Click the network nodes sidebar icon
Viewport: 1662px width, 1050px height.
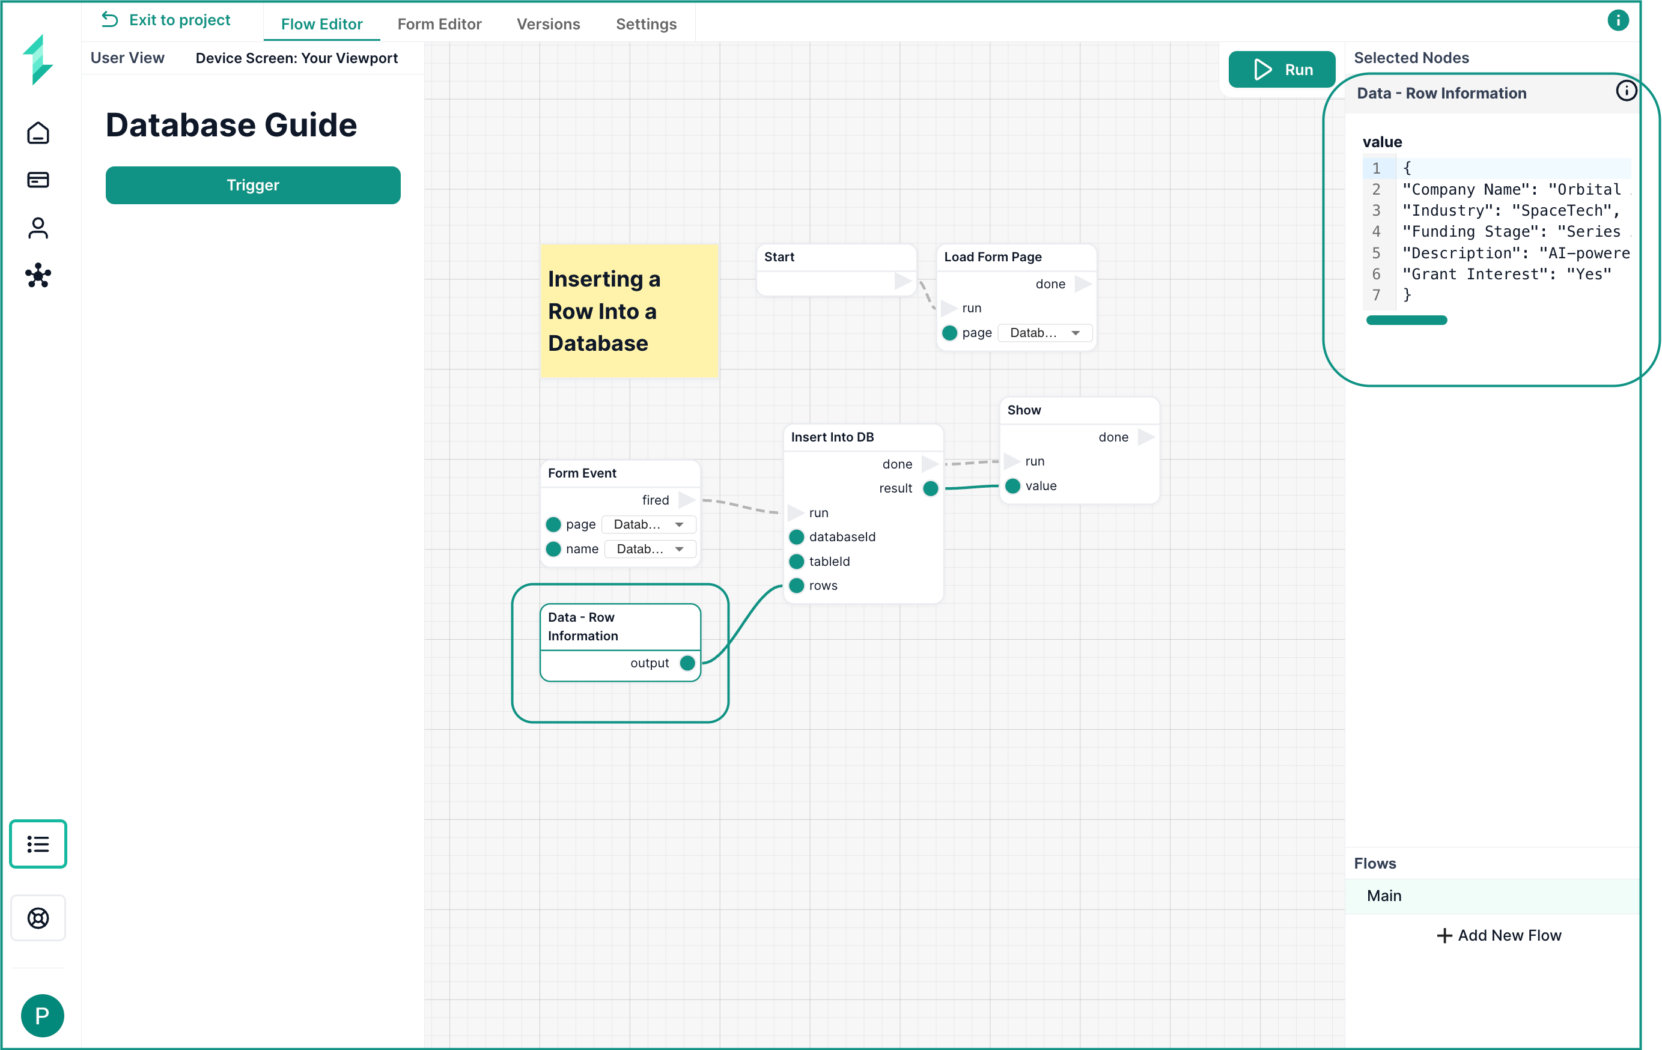(38, 275)
